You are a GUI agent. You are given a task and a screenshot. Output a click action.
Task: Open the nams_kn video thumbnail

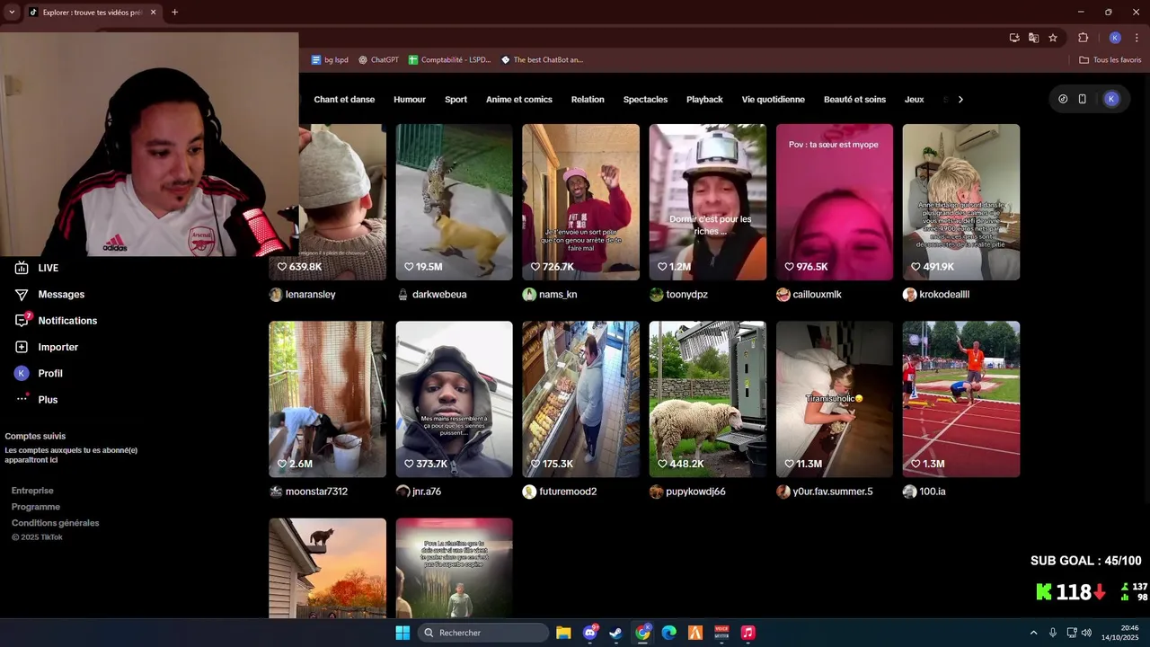click(x=580, y=202)
